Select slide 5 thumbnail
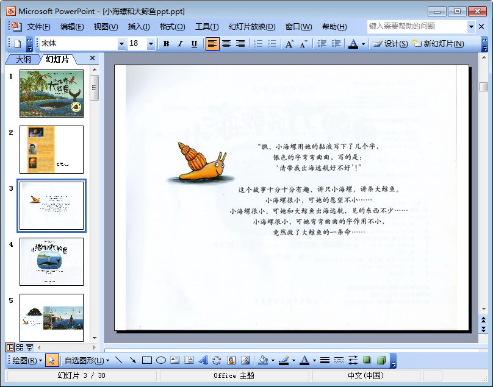Screen dimensions: 493x387 (x=52, y=318)
